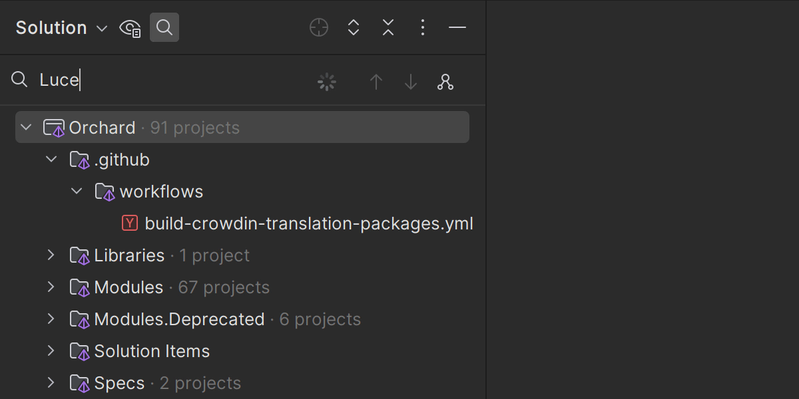This screenshot has height=399, width=799.
Task: Click the magnifier icon in the search field
Action: (19, 80)
